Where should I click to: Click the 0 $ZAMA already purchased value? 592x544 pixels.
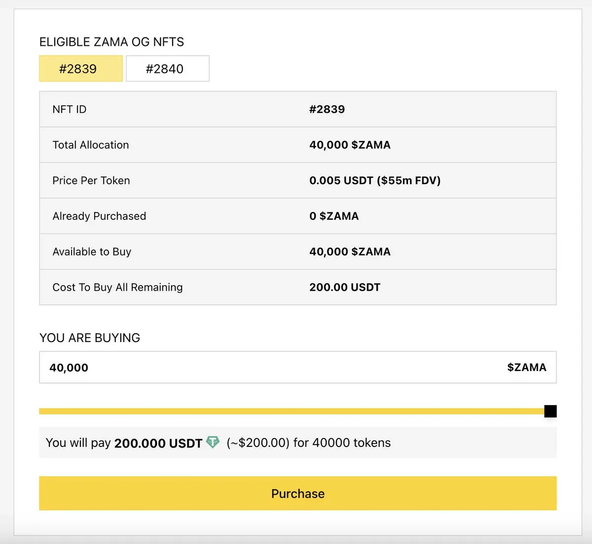click(x=334, y=216)
